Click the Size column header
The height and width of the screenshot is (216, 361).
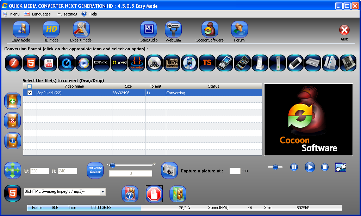tap(129, 86)
